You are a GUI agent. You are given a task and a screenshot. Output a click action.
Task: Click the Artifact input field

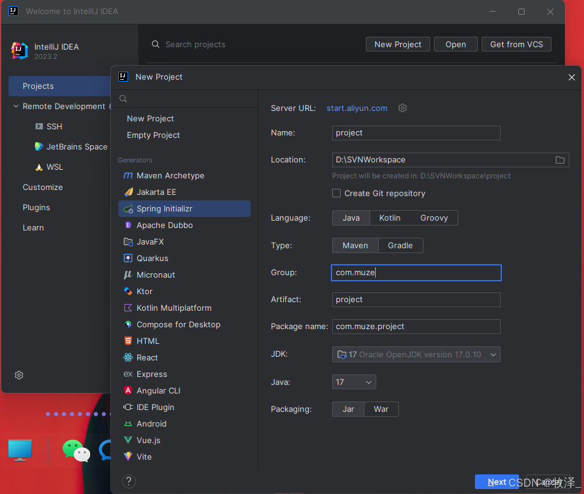(x=416, y=300)
